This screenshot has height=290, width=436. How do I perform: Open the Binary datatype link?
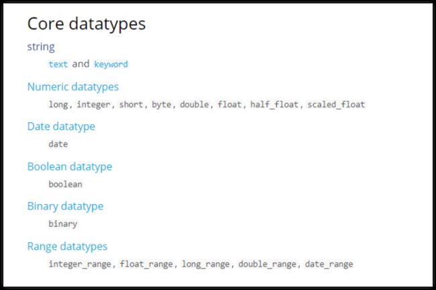coord(65,207)
